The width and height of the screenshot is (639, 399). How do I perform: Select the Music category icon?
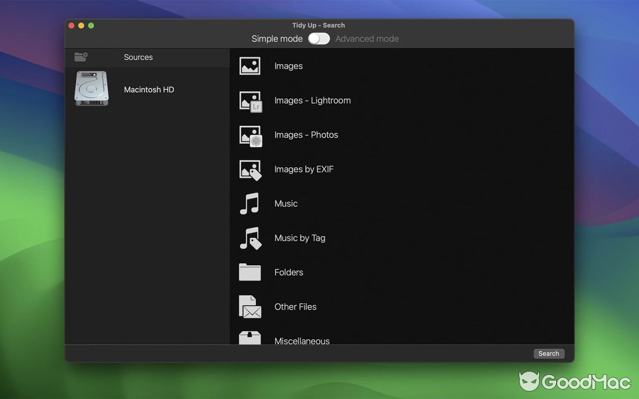click(x=250, y=203)
